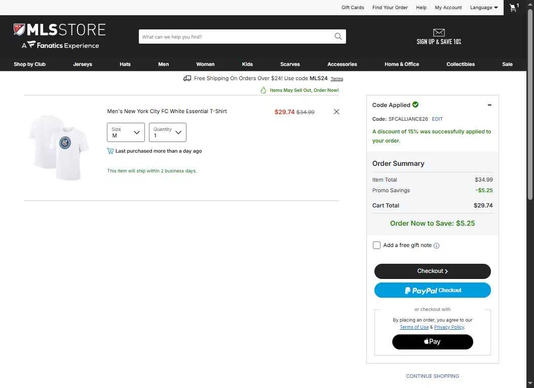This screenshot has height=388, width=534.
Task: Click the page vertical scrollbar thumb
Action: pos(530,104)
